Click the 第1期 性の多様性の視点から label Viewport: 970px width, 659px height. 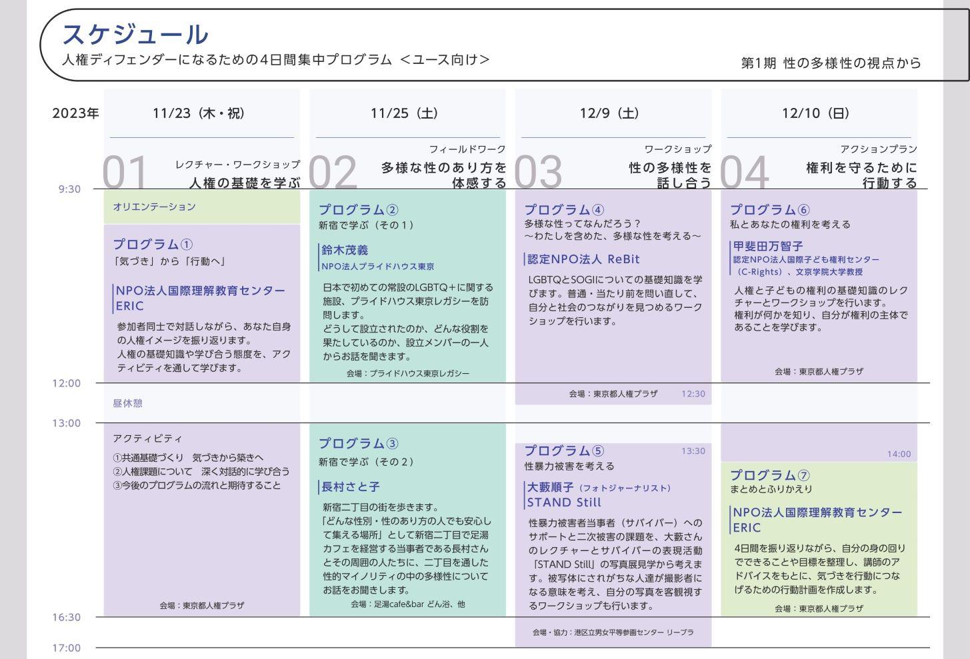[x=831, y=63]
